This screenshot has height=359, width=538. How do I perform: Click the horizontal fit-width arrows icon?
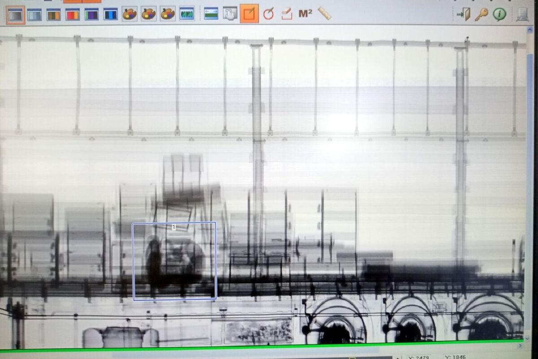click(211, 14)
